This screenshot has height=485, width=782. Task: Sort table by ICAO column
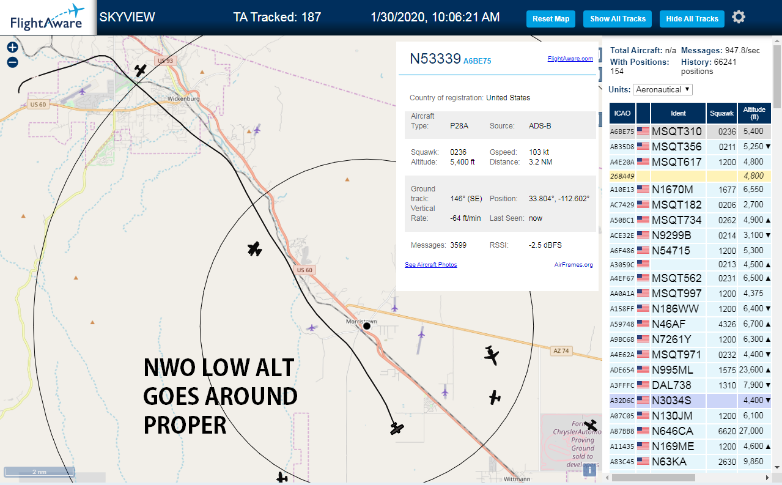[622, 113]
